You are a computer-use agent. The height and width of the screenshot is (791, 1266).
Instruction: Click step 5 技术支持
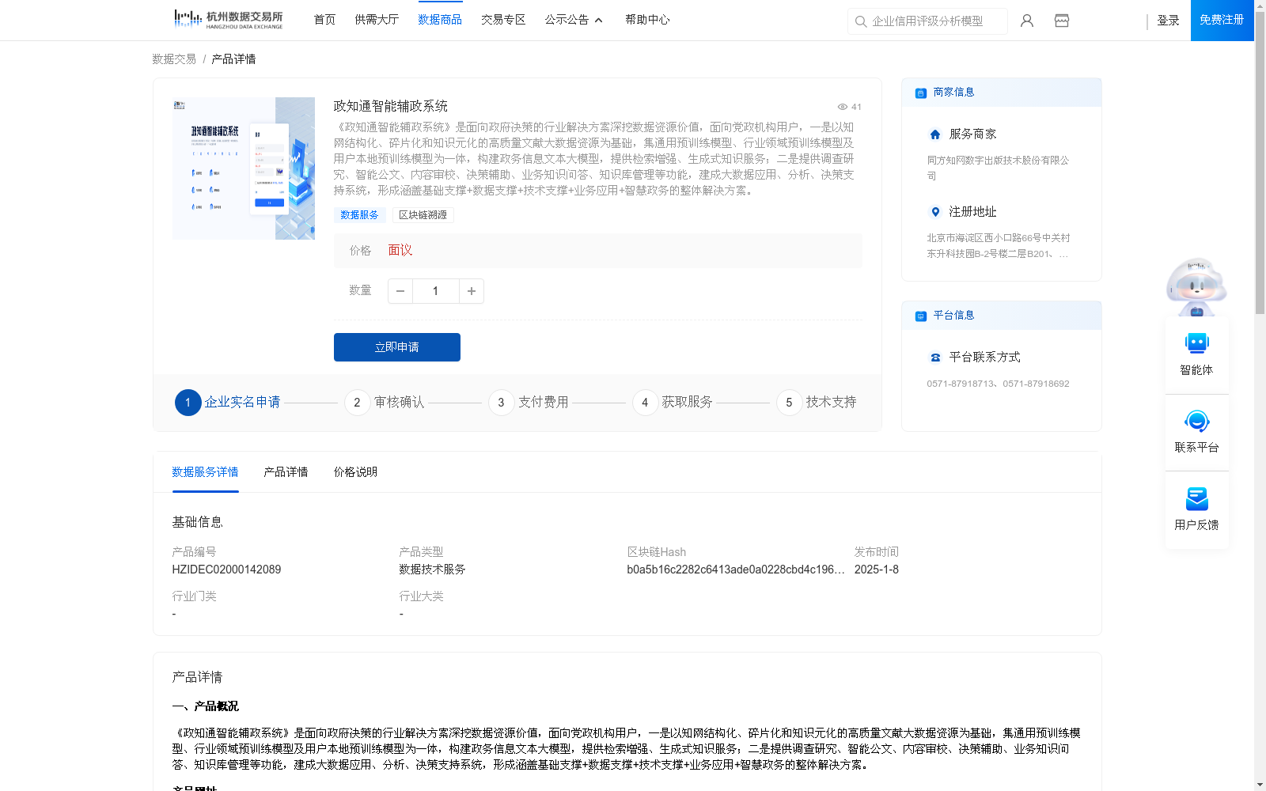click(817, 403)
